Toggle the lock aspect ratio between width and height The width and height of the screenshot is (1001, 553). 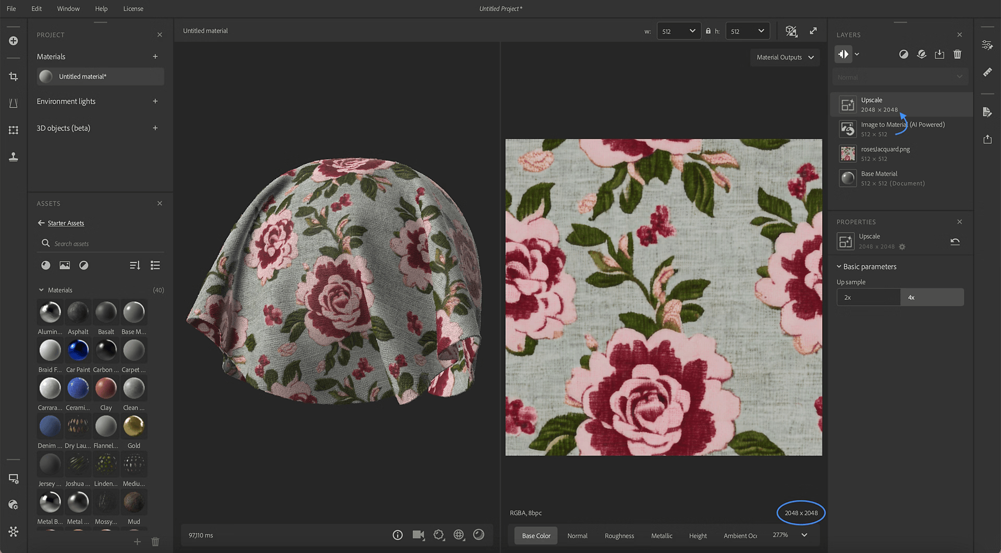708,31
